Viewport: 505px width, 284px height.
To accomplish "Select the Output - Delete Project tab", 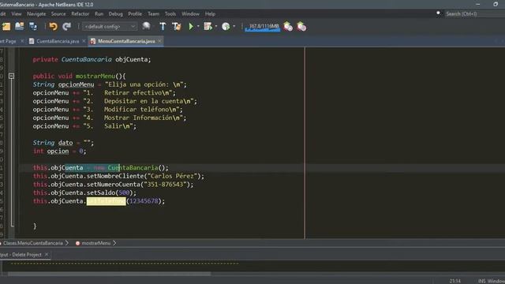I will click(21, 254).
